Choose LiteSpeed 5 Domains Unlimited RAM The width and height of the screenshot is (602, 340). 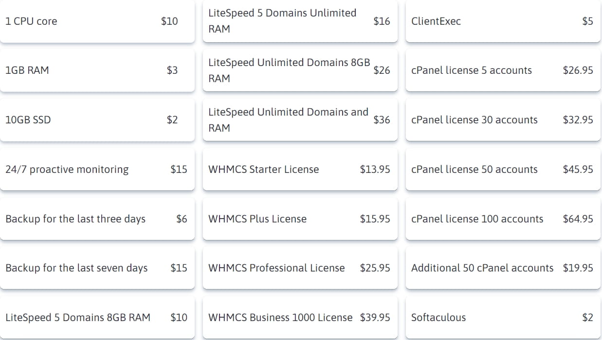pyautogui.click(x=299, y=21)
